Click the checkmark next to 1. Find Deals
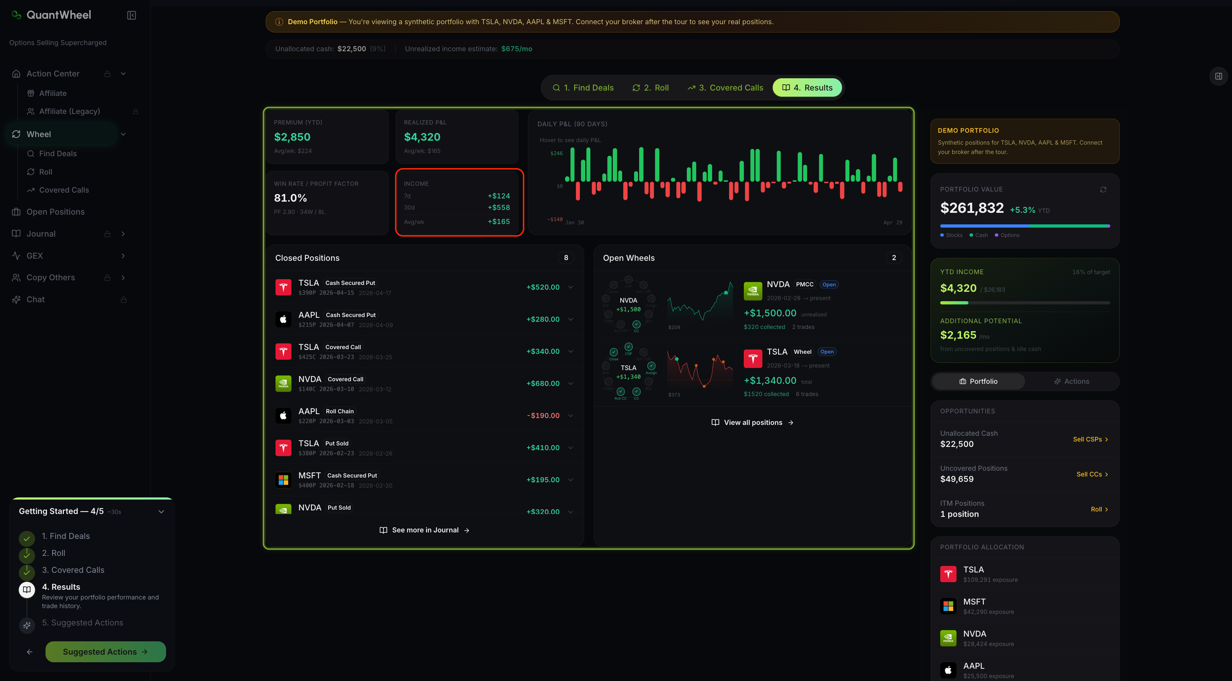1232x681 pixels. pyautogui.click(x=27, y=539)
